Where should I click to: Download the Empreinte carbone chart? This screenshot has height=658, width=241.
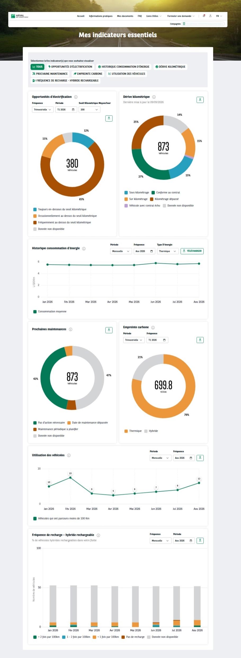[x=200, y=340]
